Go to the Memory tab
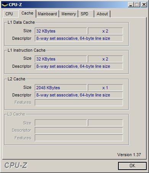 point(69,14)
